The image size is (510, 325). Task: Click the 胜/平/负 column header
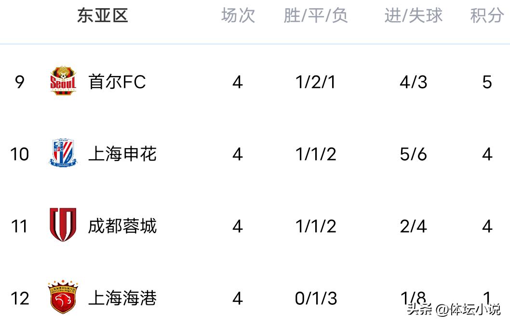316,16
